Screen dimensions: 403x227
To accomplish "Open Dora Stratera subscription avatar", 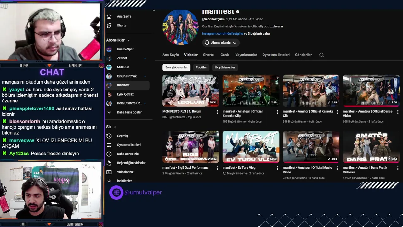I will (x=109, y=103).
